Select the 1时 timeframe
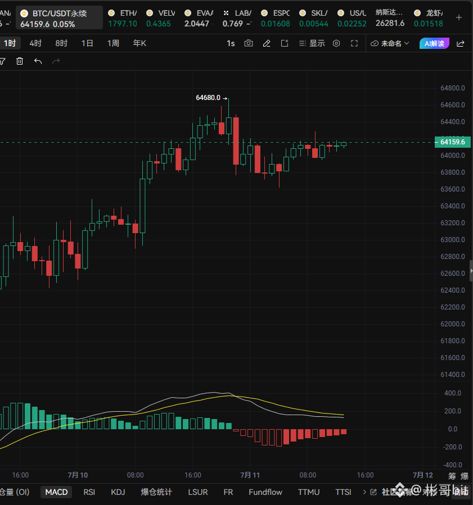Image resolution: width=473 pixels, height=505 pixels. coord(10,43)
